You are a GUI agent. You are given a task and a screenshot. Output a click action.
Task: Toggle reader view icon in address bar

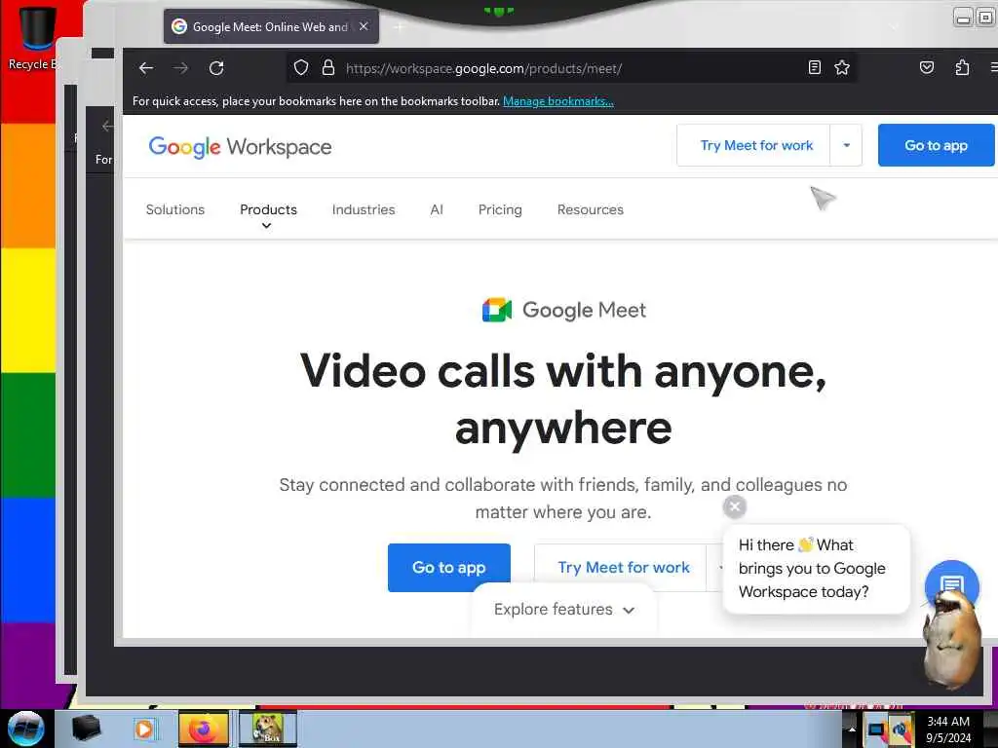coord(814,67)
